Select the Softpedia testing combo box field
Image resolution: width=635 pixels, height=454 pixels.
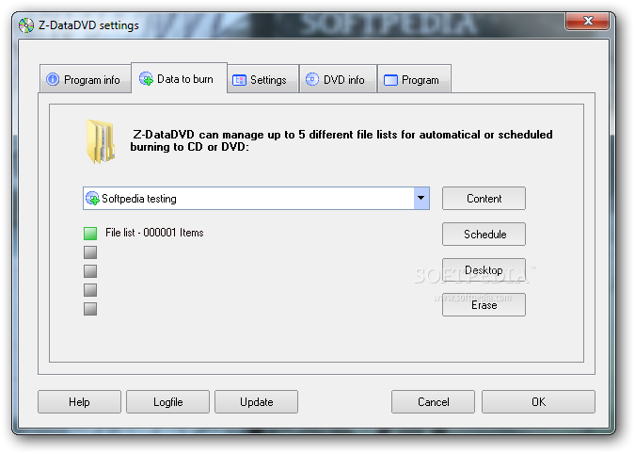pos(256,198)
